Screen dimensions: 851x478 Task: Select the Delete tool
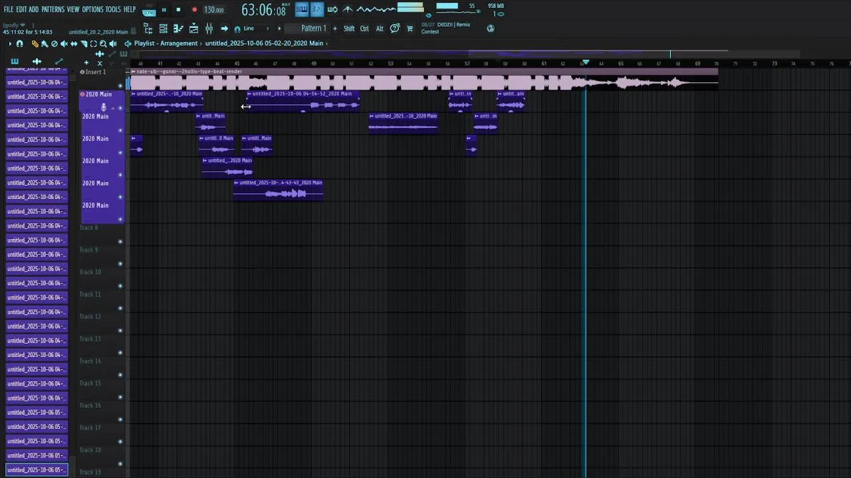point(54,44)
